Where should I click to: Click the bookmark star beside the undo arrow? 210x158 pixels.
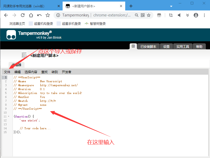[48, 15]
